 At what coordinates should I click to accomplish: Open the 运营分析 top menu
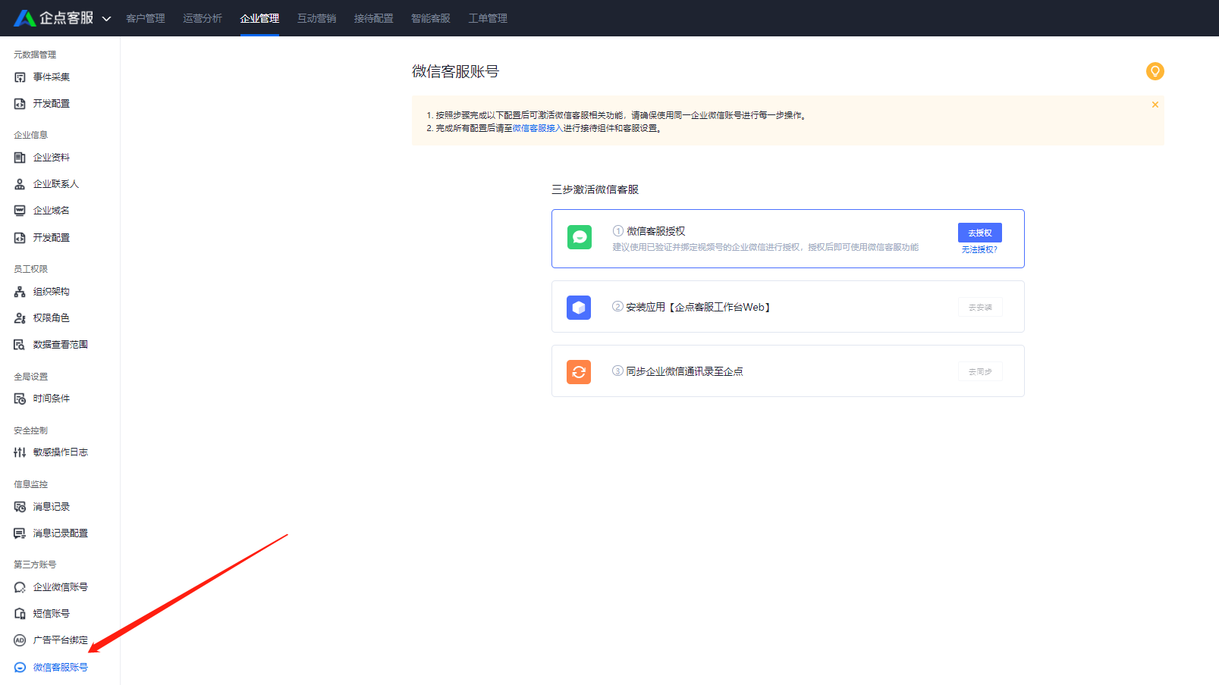(203, 18)
